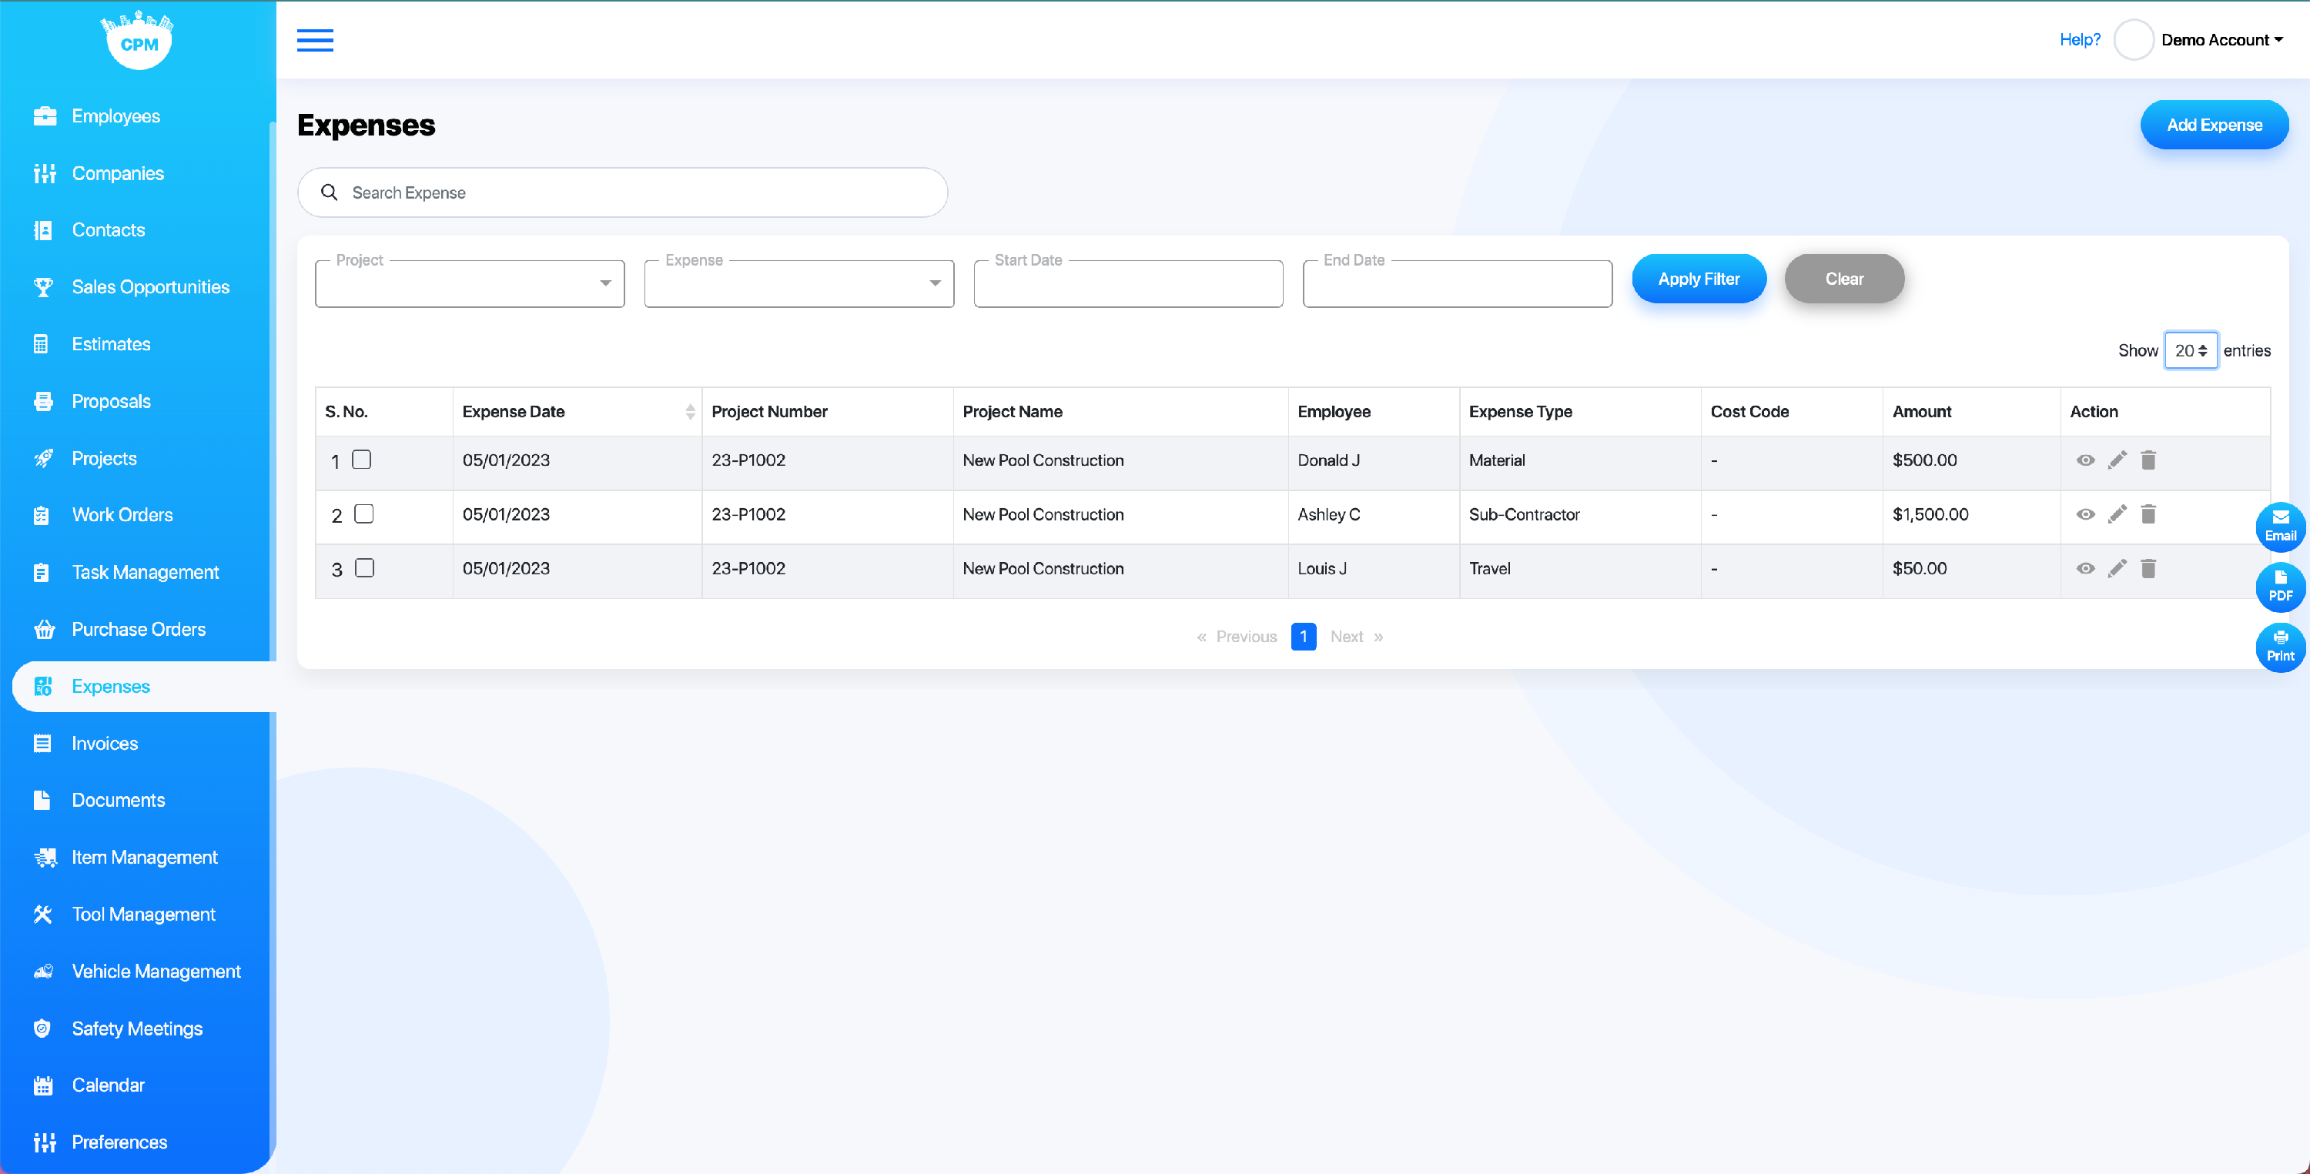Image resolution: width=2310 pixels, height=1174 pixels.
Task: Click the Tool Management wrench icon
Action: (42, 914)
